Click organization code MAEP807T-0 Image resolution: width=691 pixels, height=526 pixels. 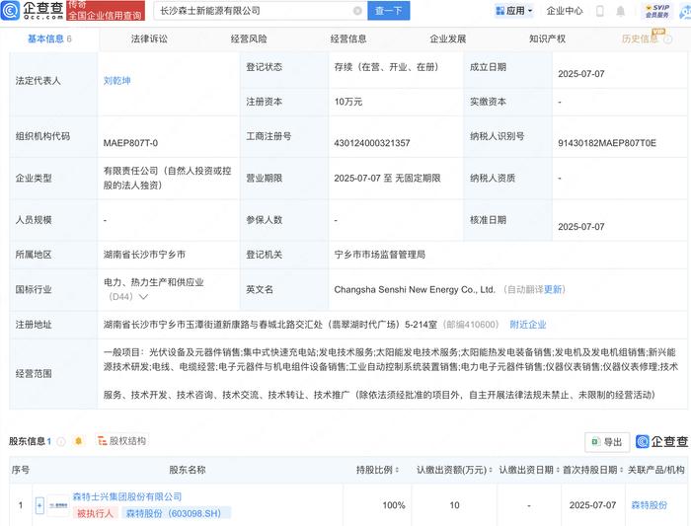pyautogui.click(x=130, y=143)
